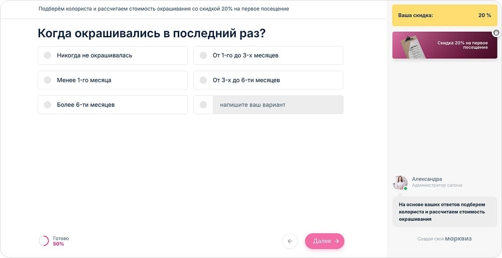Open the 'Создай свой марквиз' link
Screen dimensions: 502x258
pyautogui.click(x=444, y=239)
